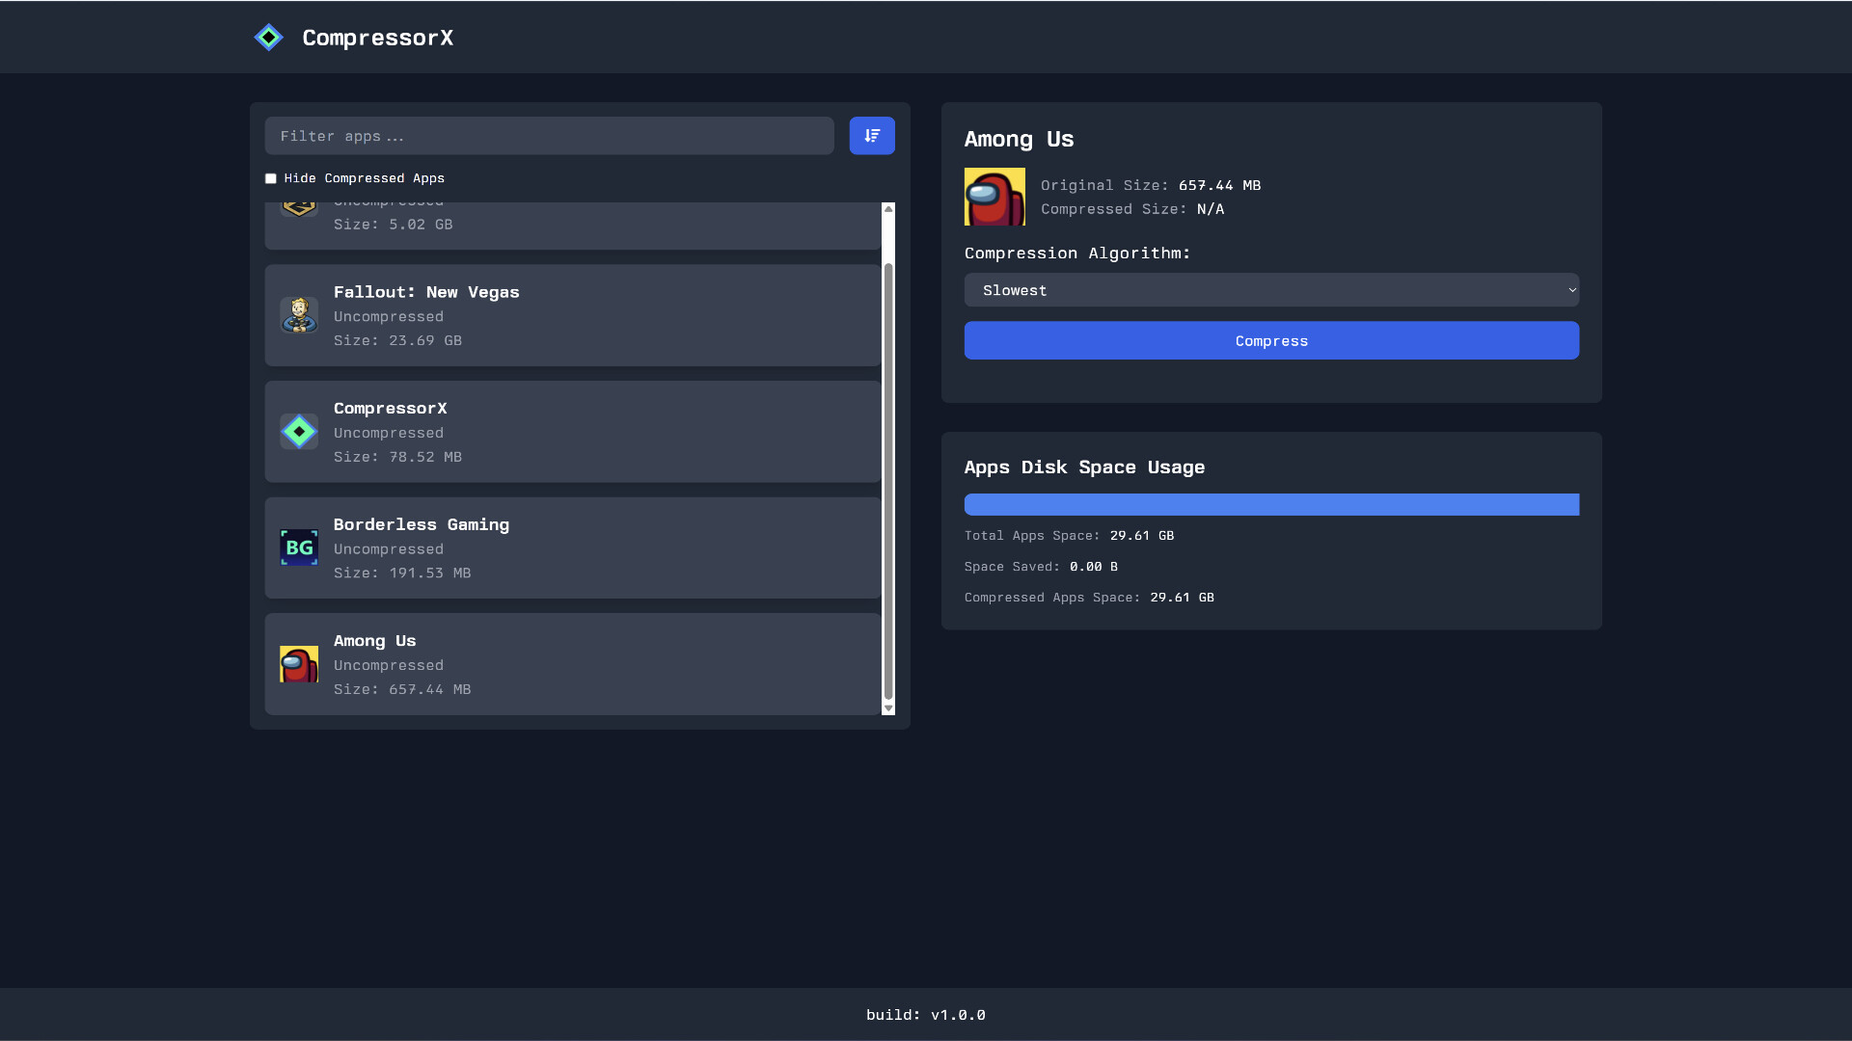The height and width of the screenshot is (1041, 1852).
Task: Click the chevron arrow on Slowest selector
Action: (1571, 290)
